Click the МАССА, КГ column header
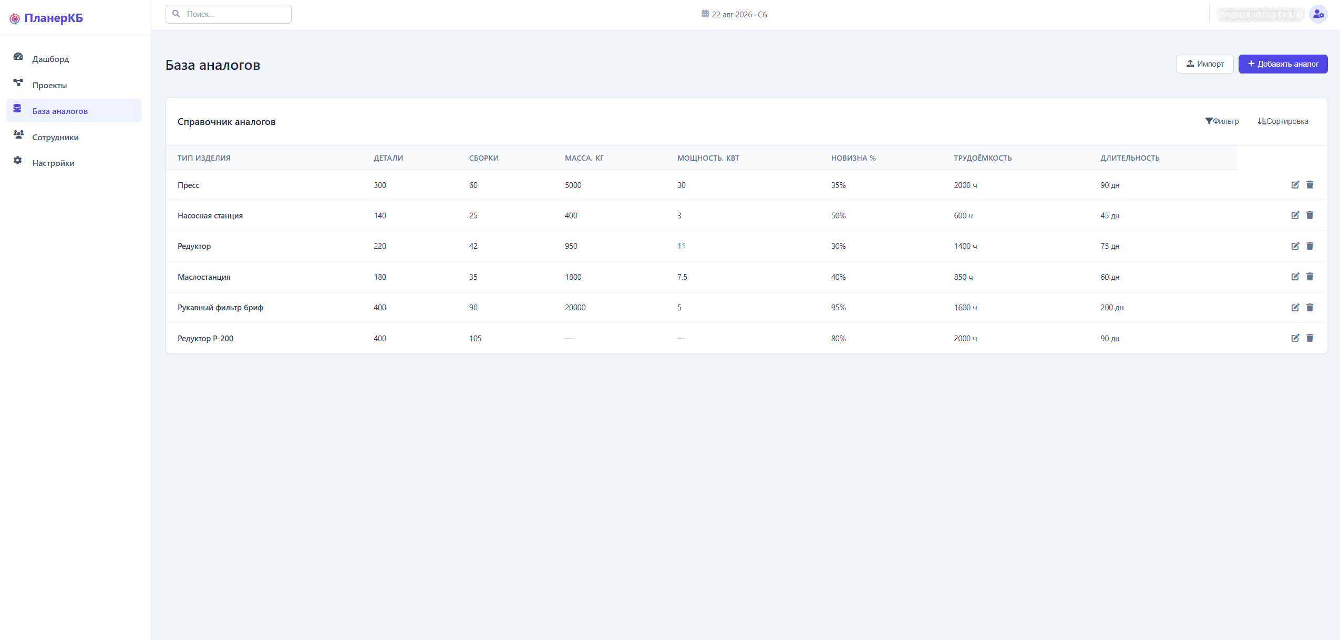Screen dimensions: 1340x640 [584, 158]
